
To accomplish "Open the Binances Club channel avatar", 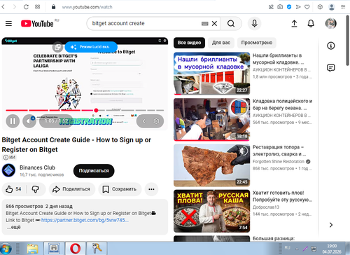I will [x=8, y=170].
